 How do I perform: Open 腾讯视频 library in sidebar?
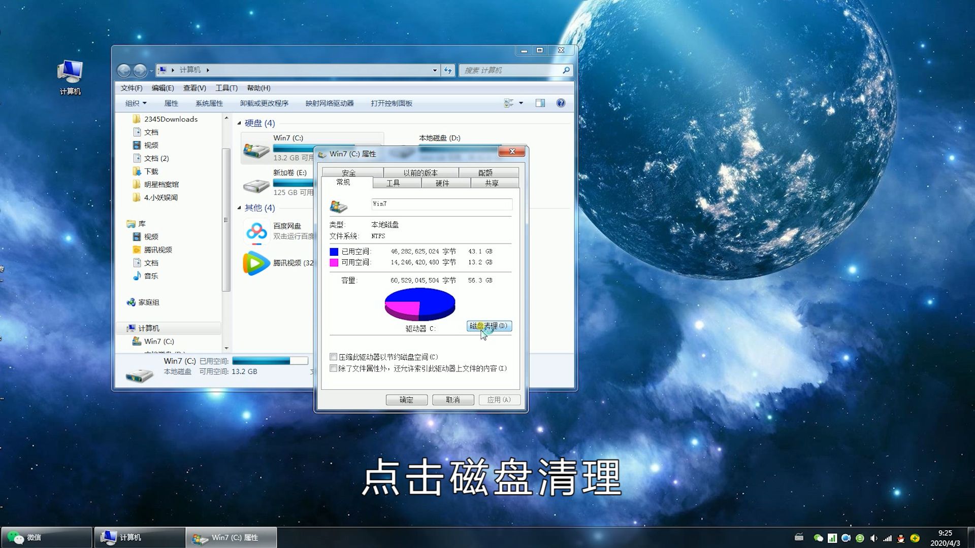coord(152,250)
